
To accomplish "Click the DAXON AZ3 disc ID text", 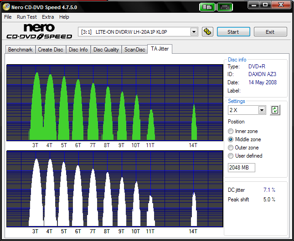I will tap(262, 74).
